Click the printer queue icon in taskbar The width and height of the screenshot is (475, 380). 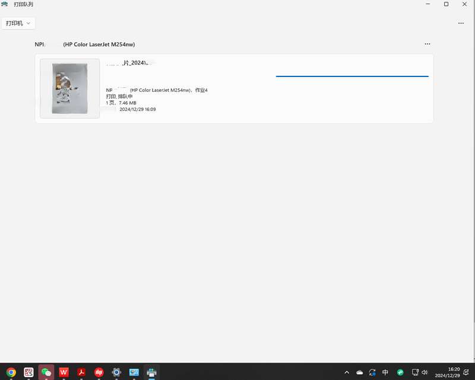point(151,372)
